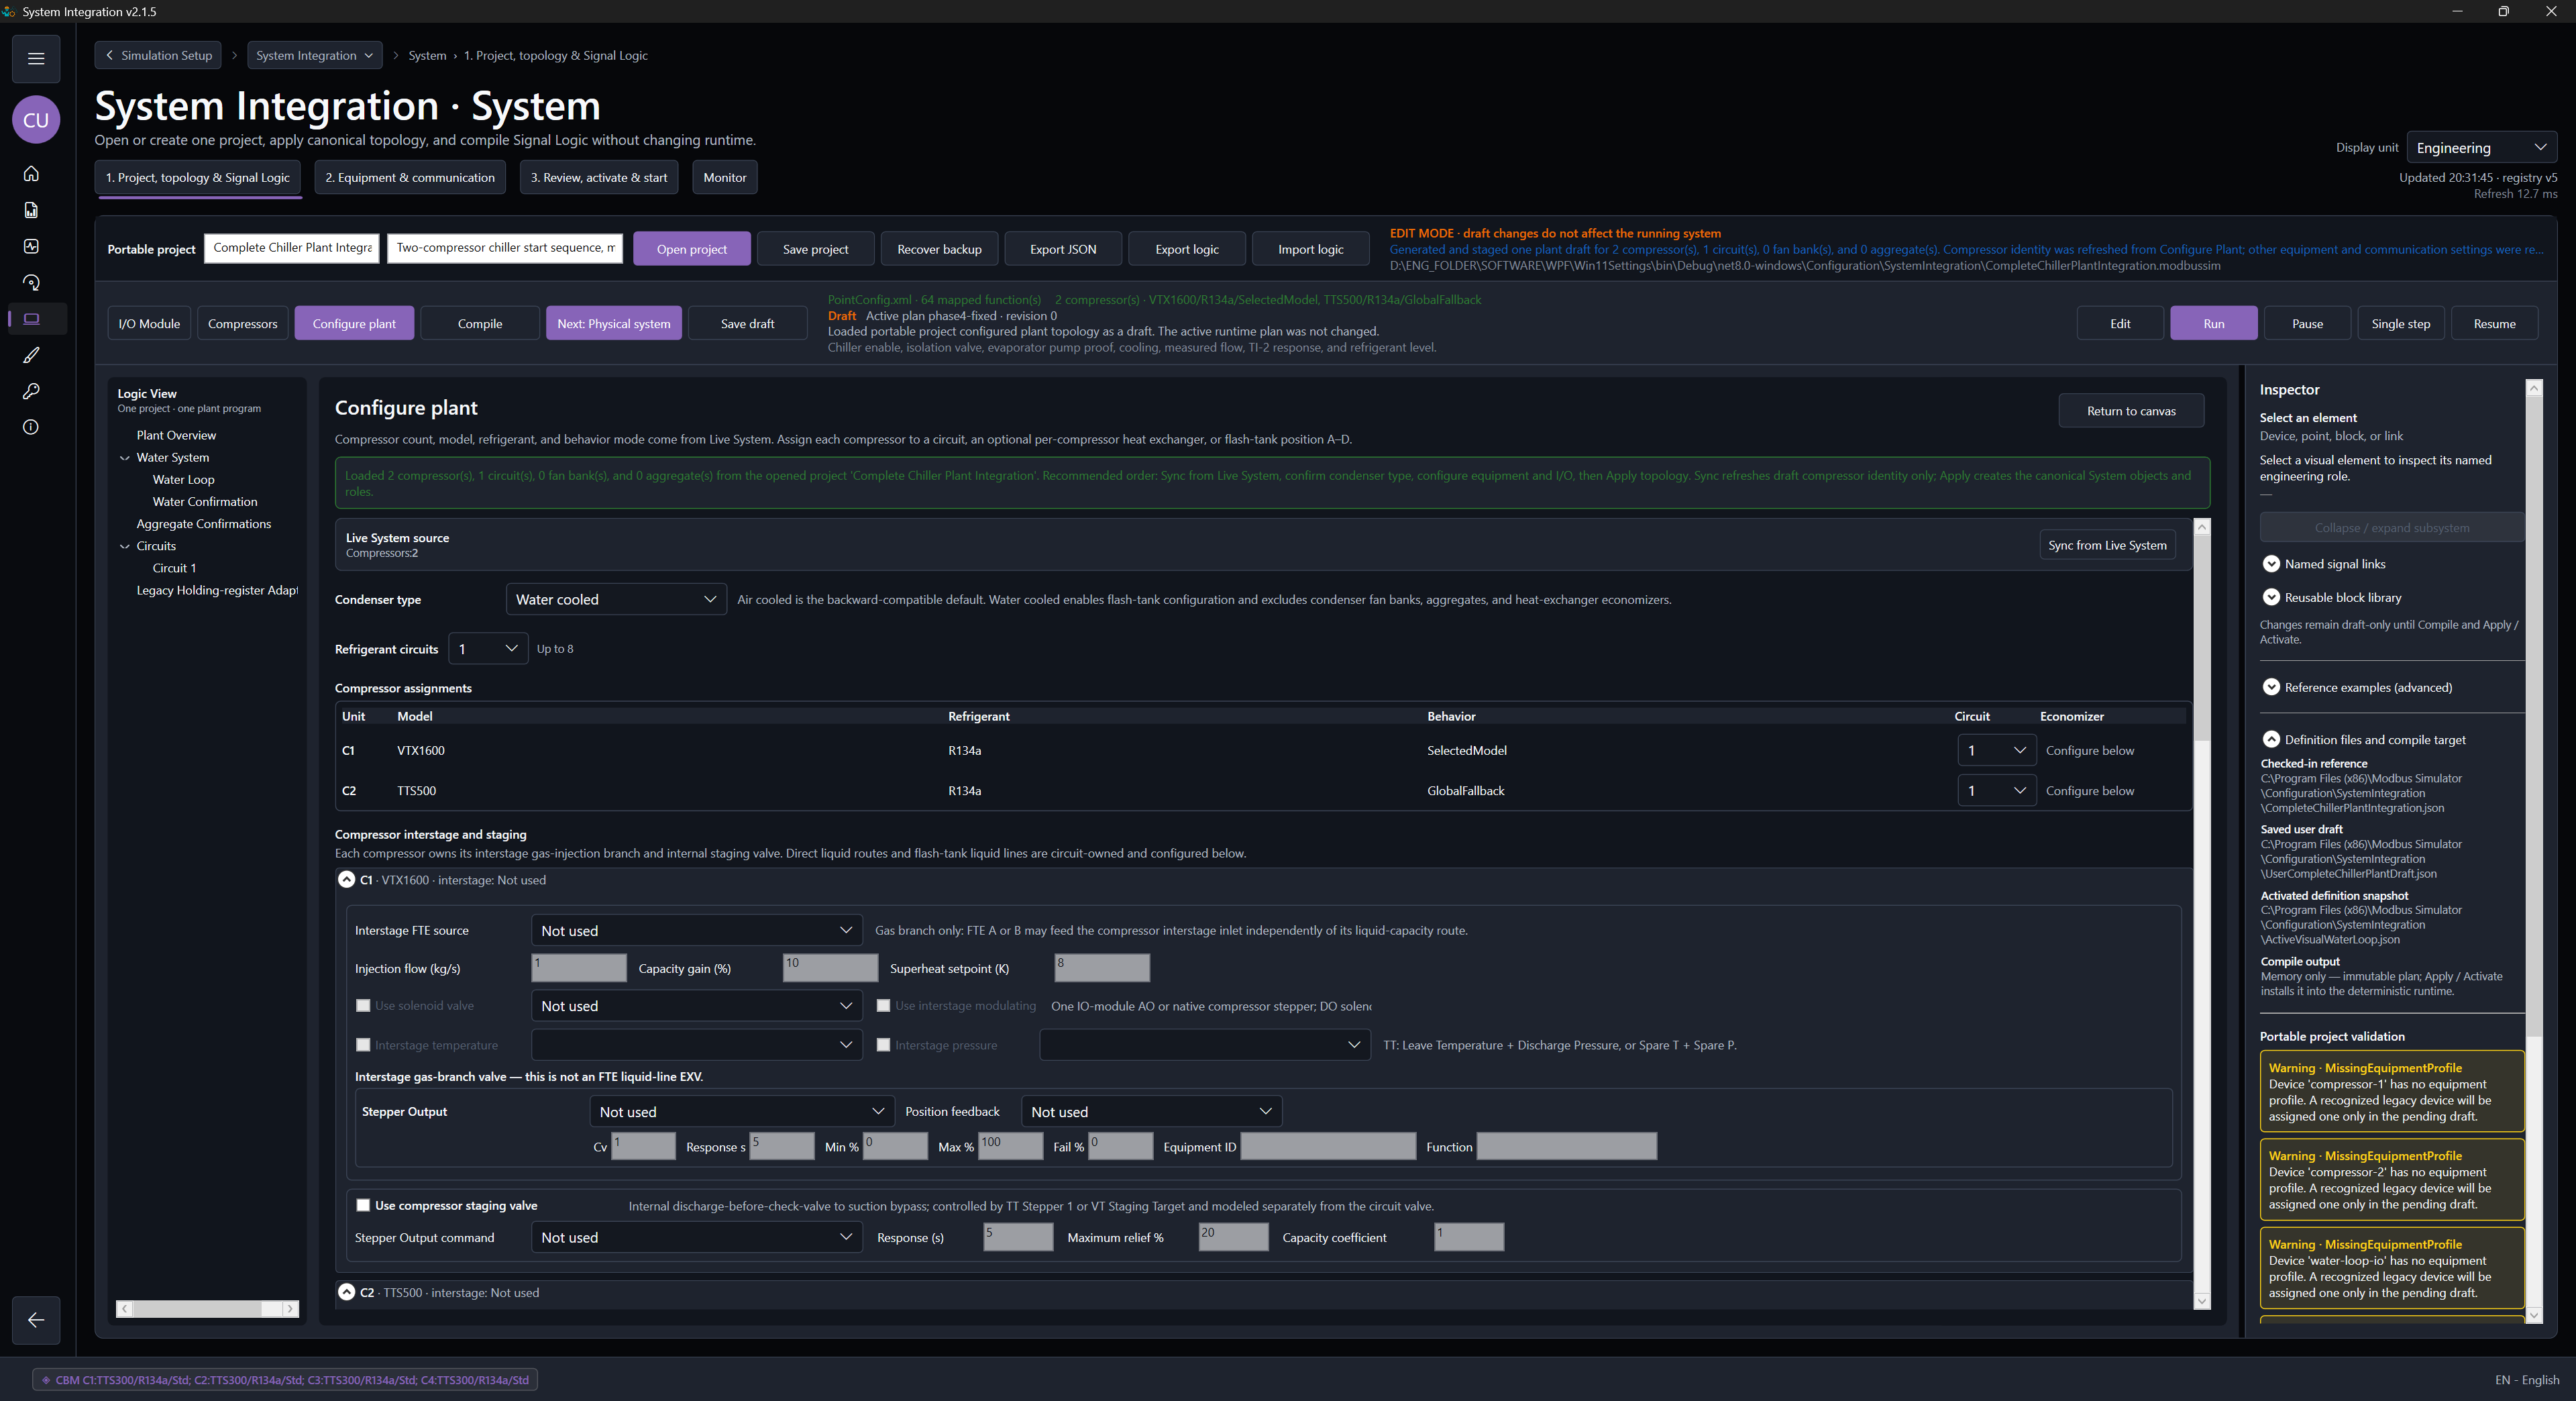2576x1401 pixels.
Task: Open the Display unit Engineering dropdown
Action: click(x=2481, y=147)
